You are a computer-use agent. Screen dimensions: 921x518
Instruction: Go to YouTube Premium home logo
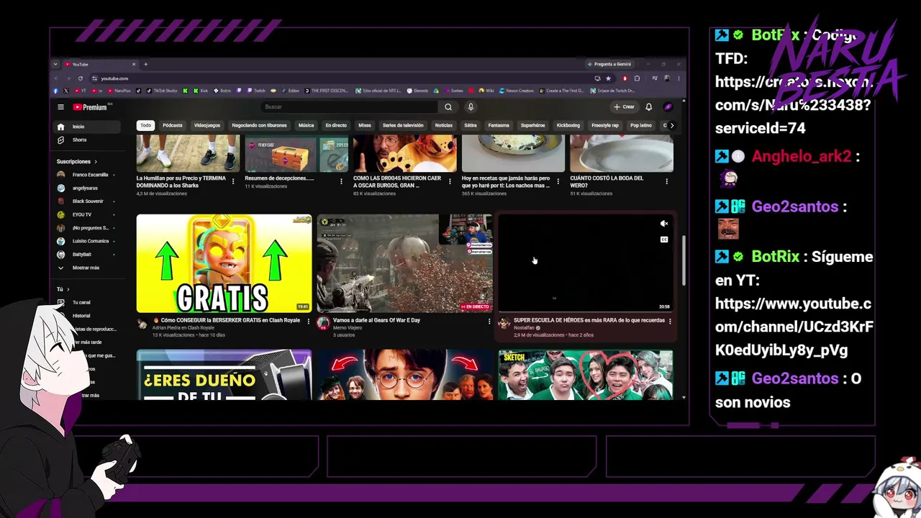pyautogui.click(x=90, y=107)
